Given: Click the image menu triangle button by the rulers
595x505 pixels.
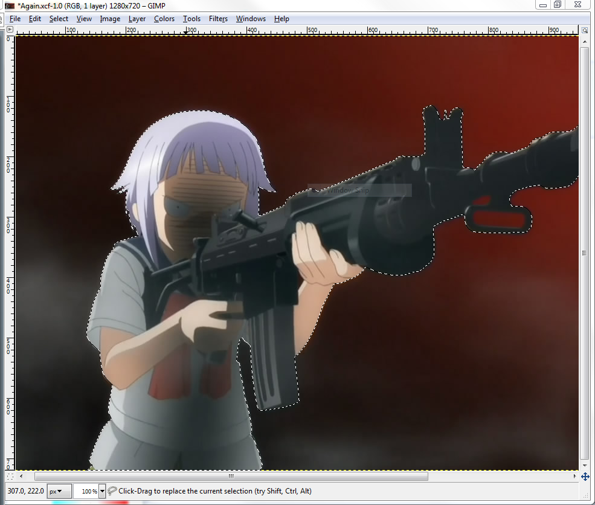Looking at the screenshot, I should [10, 30].
